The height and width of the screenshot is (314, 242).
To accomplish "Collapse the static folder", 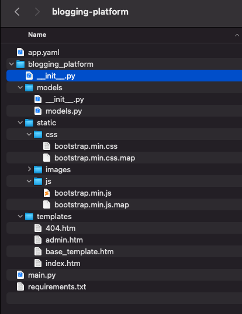I will pyautogui.click(x=20, y=122).
